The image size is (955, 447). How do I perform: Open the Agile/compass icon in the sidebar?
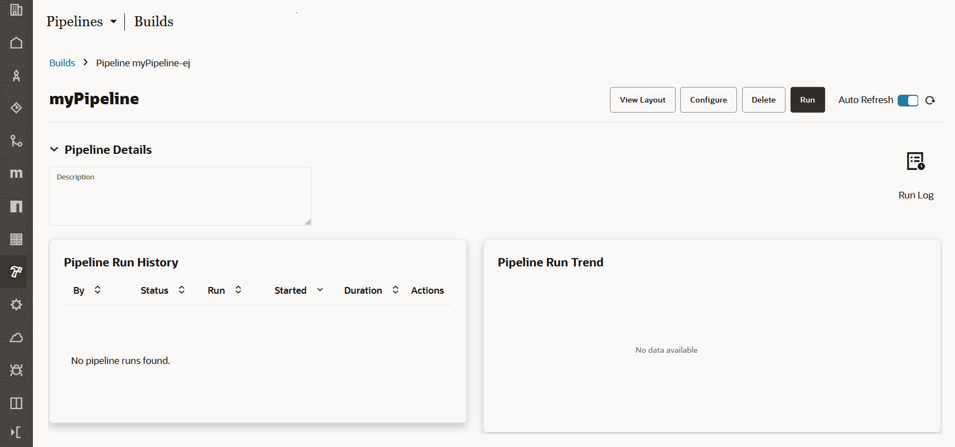click(16, 75)
